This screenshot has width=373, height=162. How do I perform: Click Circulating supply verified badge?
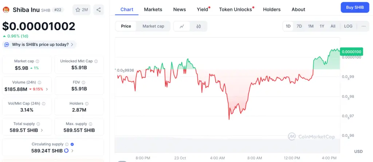coord(72,144)
